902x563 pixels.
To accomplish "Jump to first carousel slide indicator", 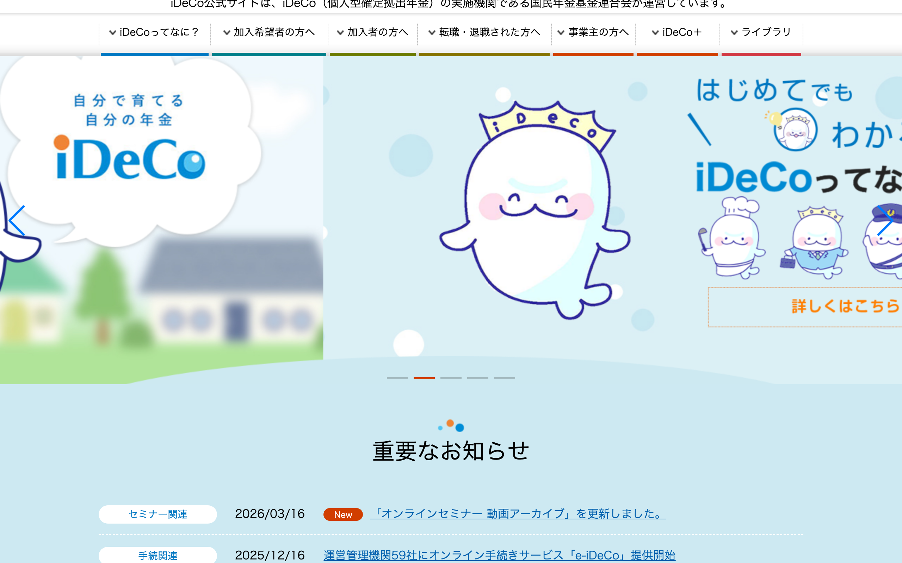I will (397, 378).
